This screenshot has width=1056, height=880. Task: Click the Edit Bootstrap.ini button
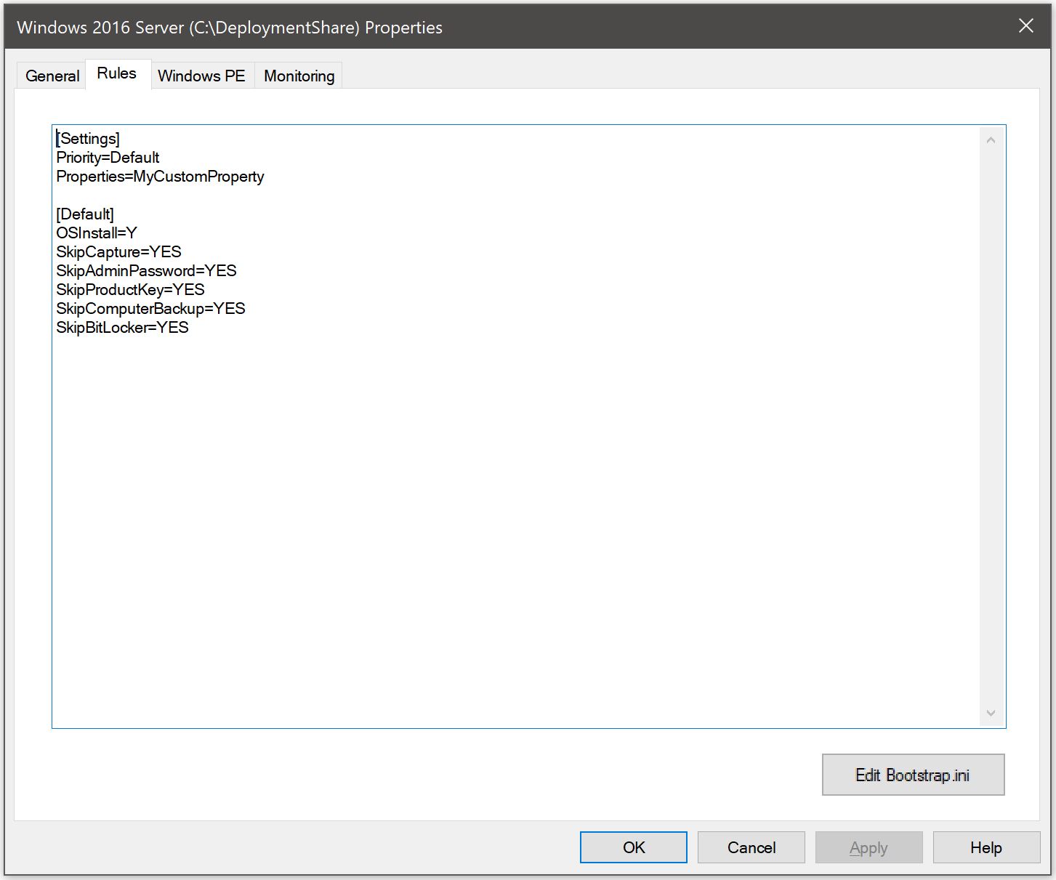click(x=912, y=775)
